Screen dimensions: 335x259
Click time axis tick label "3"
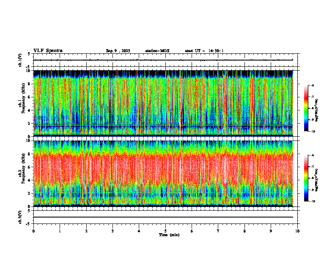113,231
